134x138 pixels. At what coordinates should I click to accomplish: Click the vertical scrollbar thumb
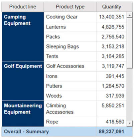(130, 43)
